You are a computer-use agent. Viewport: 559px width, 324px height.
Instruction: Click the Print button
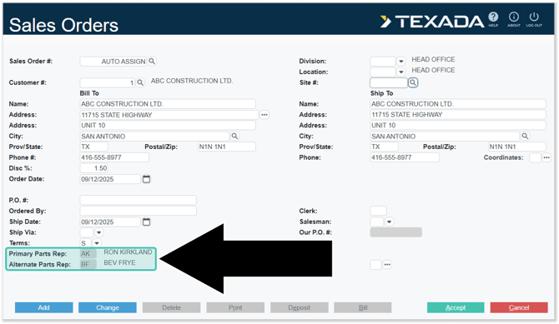[x=235, y=307]
